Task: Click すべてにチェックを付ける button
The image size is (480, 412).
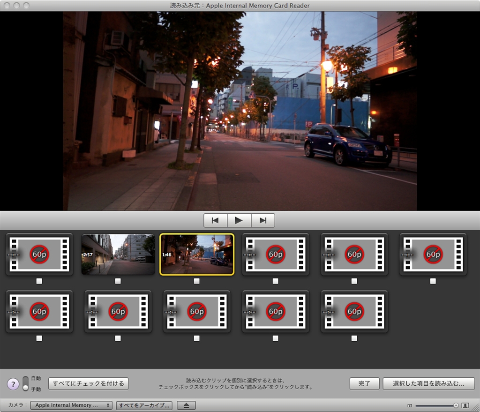Action: coord(88,383)
